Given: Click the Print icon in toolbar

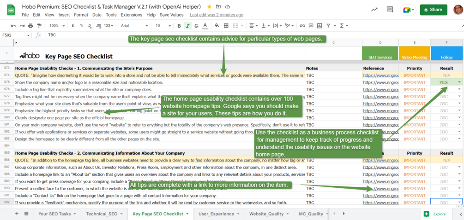Looking at the screenshot, I should [30, 26].
